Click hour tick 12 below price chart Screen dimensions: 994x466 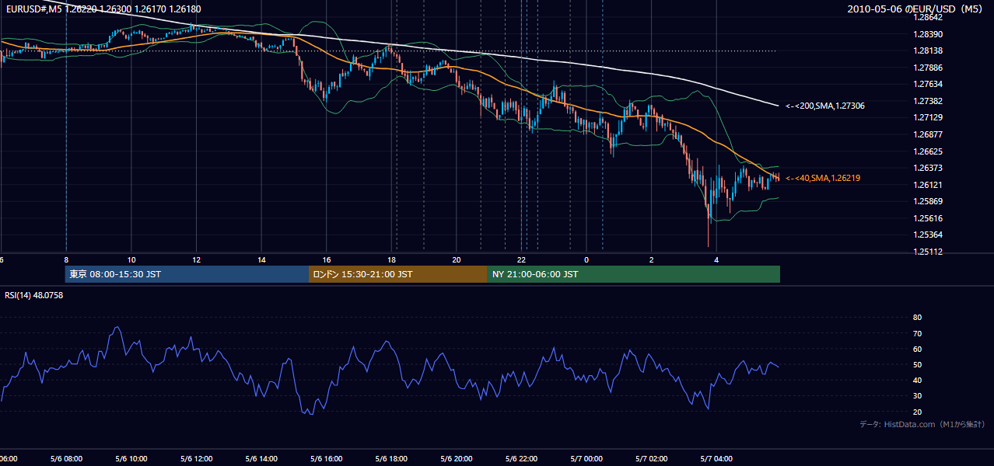click(x=196, y=259)
